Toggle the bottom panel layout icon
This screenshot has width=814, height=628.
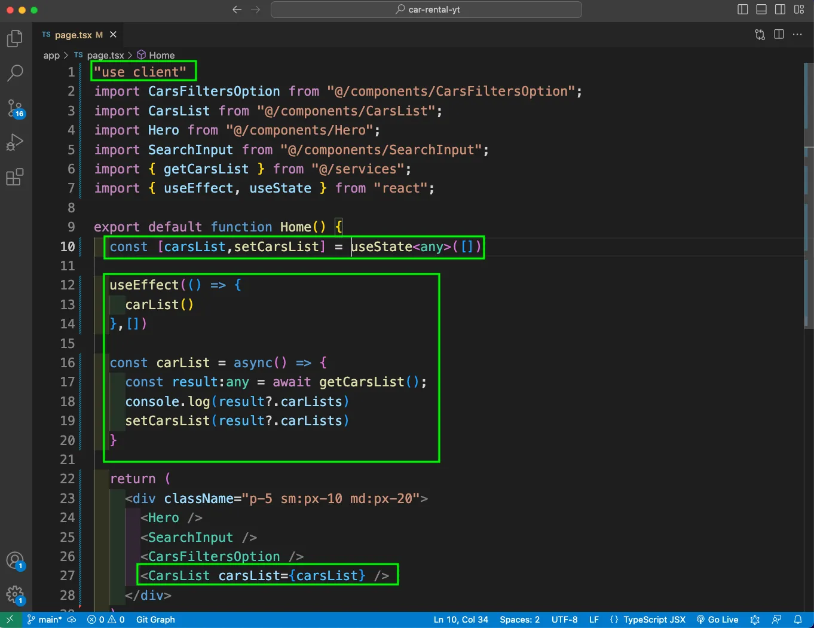[x=761, y=10]
